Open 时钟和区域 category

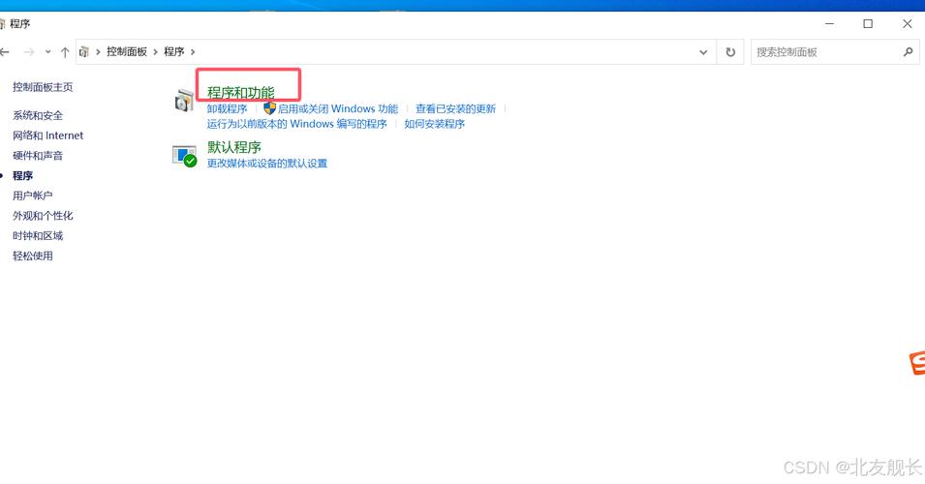(38, 236)
